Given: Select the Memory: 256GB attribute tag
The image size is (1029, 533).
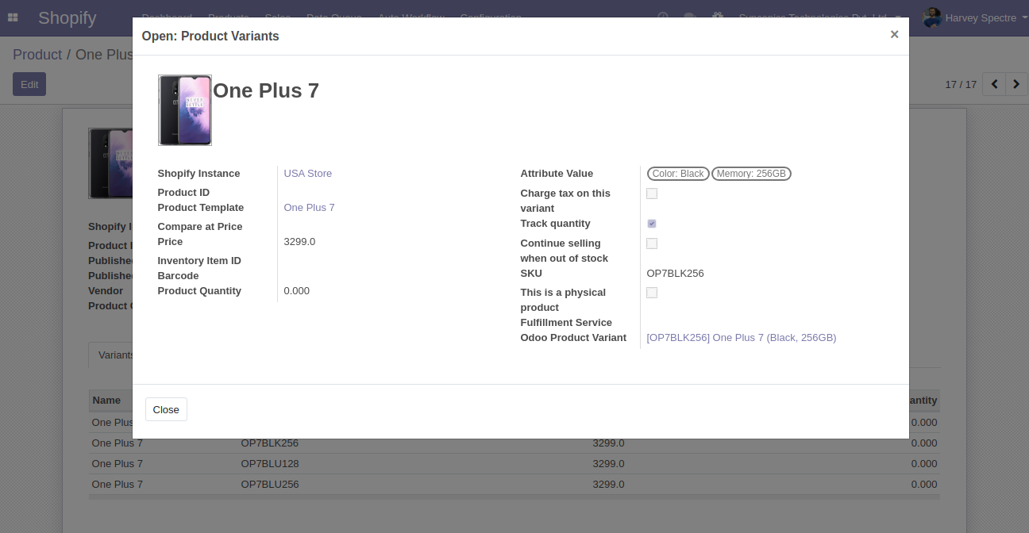Looking at the screenshot, I should click(751, 174).
